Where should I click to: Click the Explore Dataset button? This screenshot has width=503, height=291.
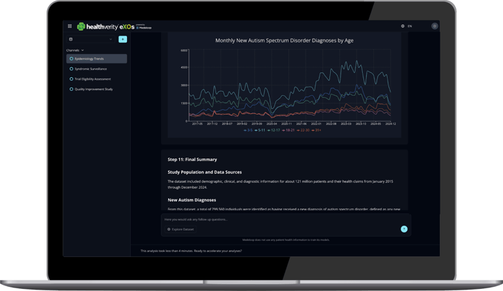coord(181,229)
